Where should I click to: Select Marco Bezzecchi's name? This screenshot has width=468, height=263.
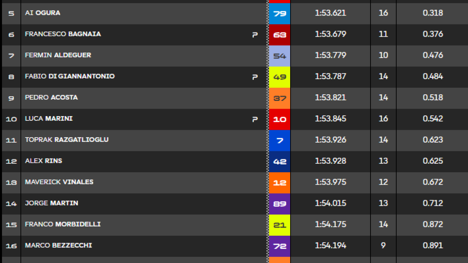(58, 245)
